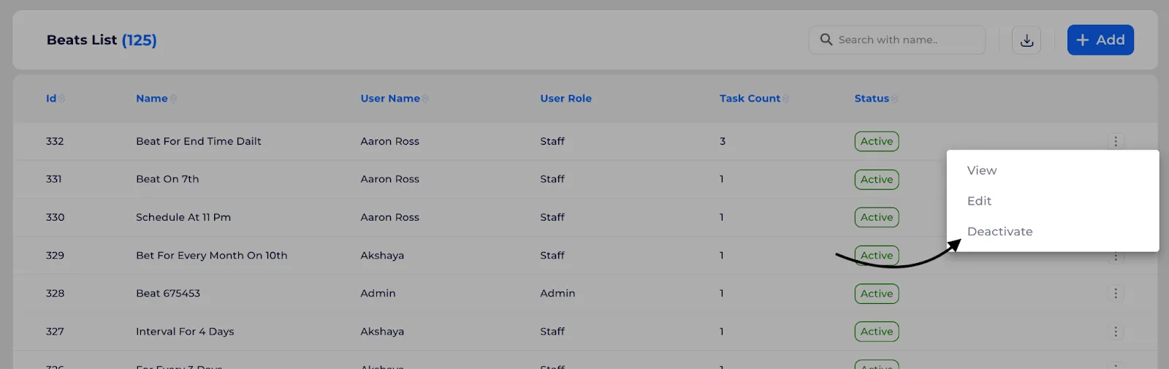Click the id cell 329
The image size is (1169, 369).
pyautogui.click(x=55, y=256)
